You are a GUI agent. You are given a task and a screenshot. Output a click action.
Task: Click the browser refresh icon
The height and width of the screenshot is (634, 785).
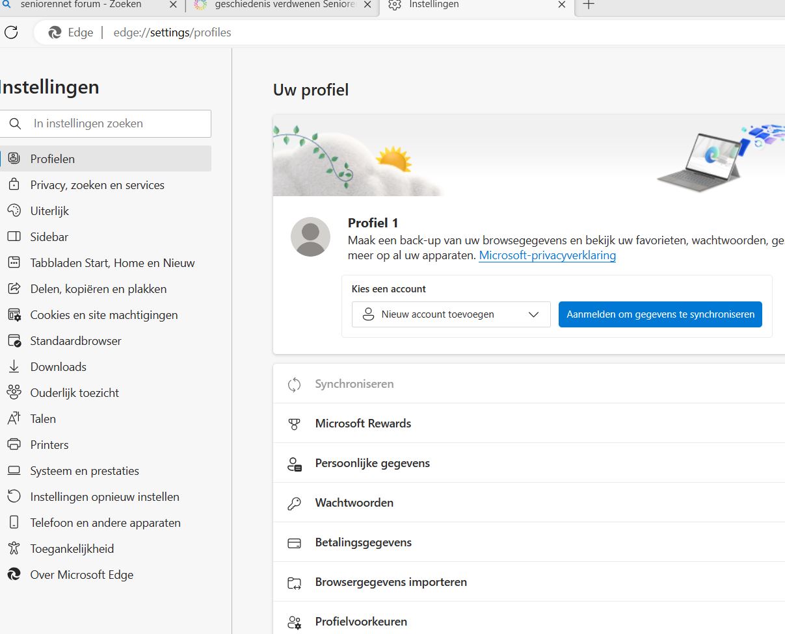point(11,32)
